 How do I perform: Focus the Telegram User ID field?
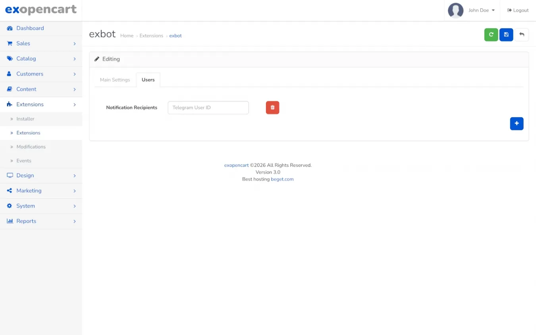pyautogui.click(x=208, y=108)
